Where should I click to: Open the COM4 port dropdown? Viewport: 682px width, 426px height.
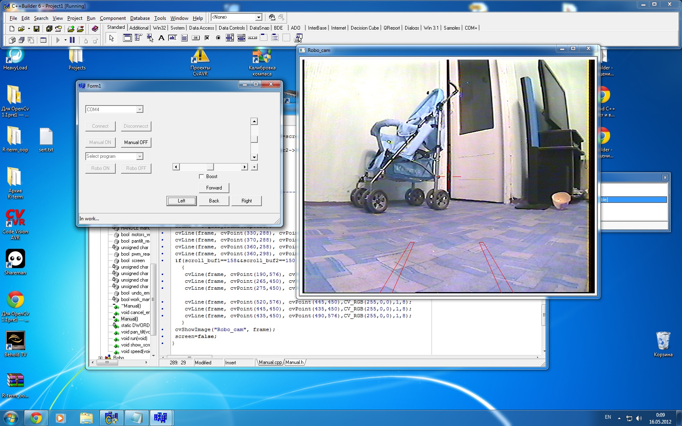139,110
